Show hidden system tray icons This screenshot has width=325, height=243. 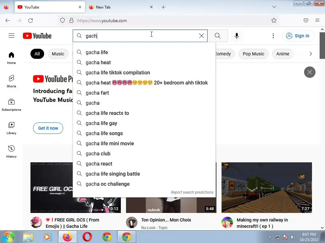[x=270, y=237]
